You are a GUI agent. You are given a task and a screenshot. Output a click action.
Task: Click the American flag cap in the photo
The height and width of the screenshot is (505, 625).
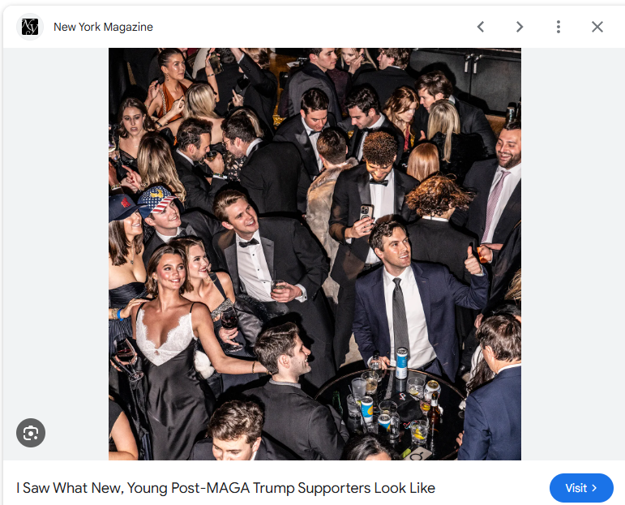click(x=156, y=199)
